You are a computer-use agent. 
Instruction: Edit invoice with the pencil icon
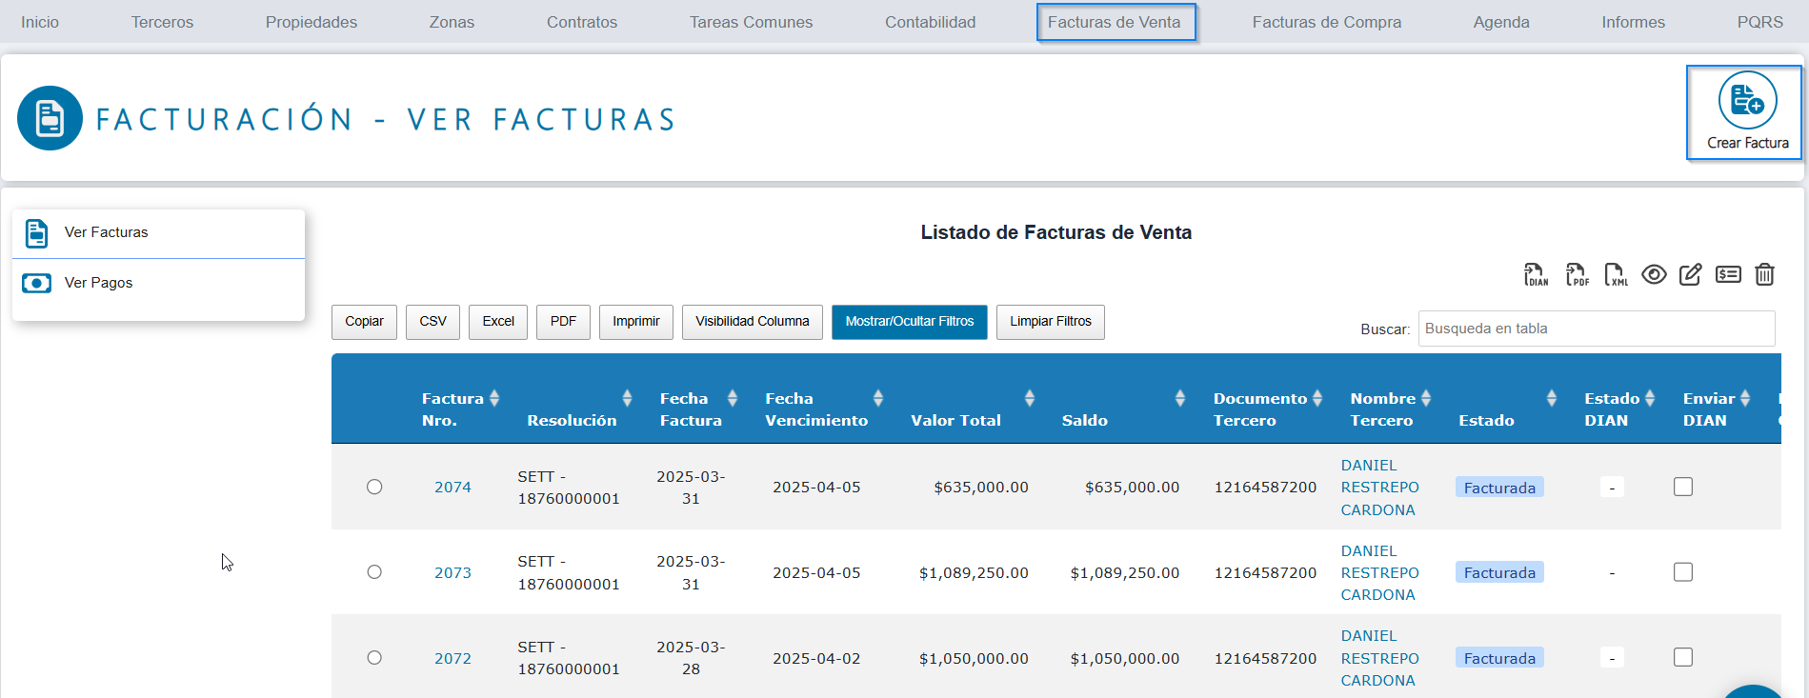coord(1690,275)
